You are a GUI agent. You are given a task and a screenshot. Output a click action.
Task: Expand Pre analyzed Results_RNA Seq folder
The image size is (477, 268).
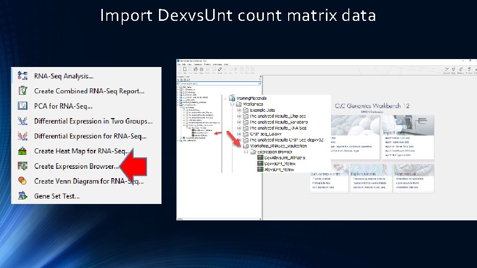[239, 128]
